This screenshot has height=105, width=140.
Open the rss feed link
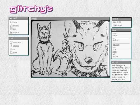click(x=14, y=49)
